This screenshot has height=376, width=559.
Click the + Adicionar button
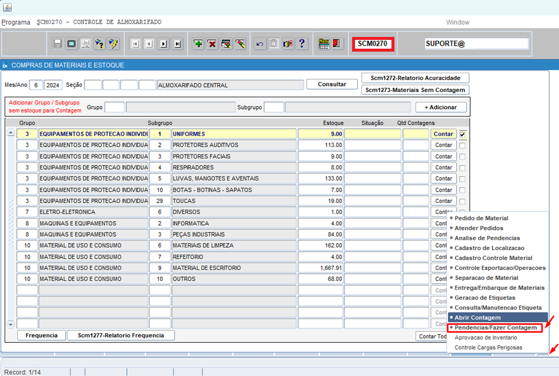point(441,107)
